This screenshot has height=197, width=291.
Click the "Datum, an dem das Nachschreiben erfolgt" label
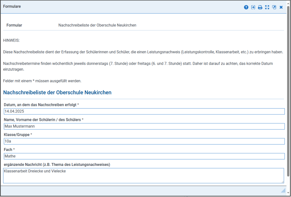point(40,105)
